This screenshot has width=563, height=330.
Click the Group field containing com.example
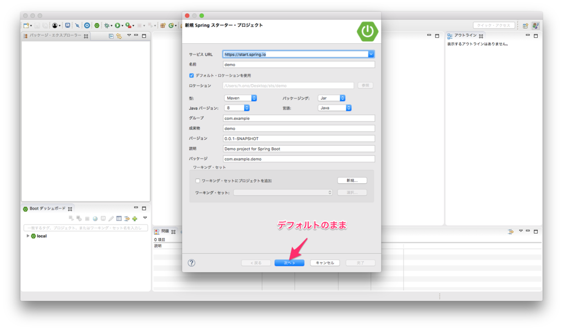299,118
